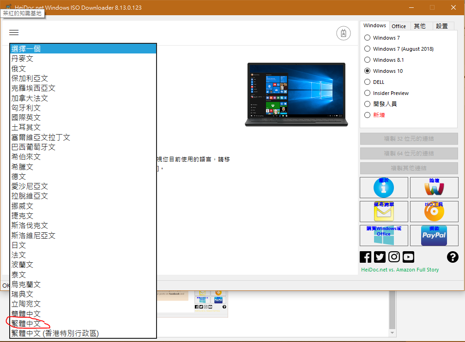The height and width of the screenshot is (342, 465).
Task: Open the forum W icon button
Action: [434, 188]
